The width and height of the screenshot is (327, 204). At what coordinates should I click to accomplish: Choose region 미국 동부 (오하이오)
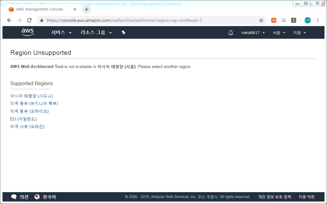point(29,111)
